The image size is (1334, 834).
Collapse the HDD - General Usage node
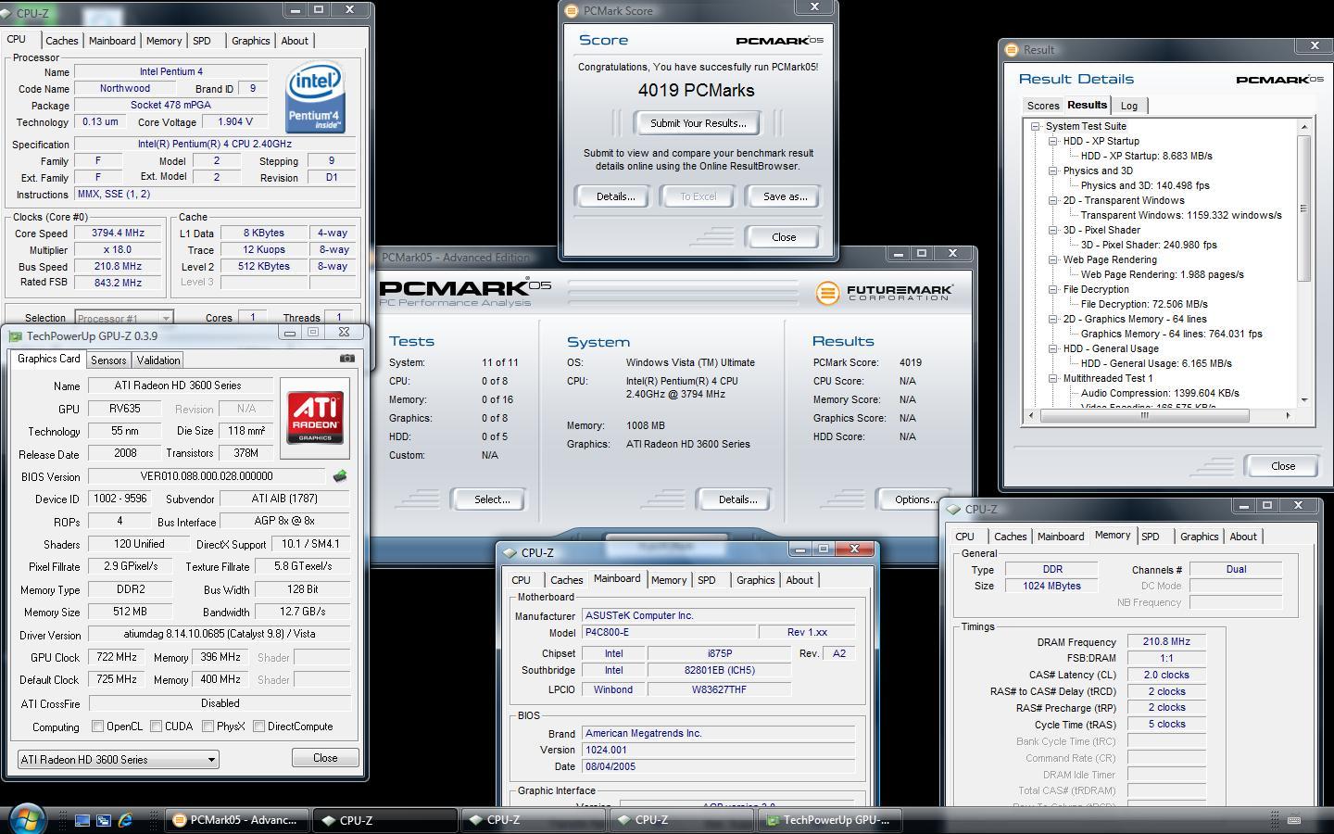1053,348
